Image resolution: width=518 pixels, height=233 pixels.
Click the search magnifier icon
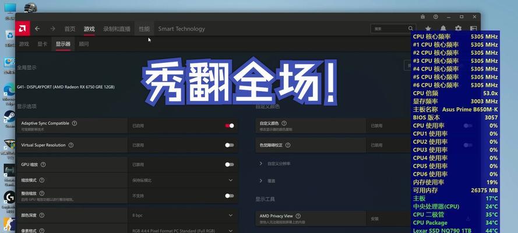[411, 29]
